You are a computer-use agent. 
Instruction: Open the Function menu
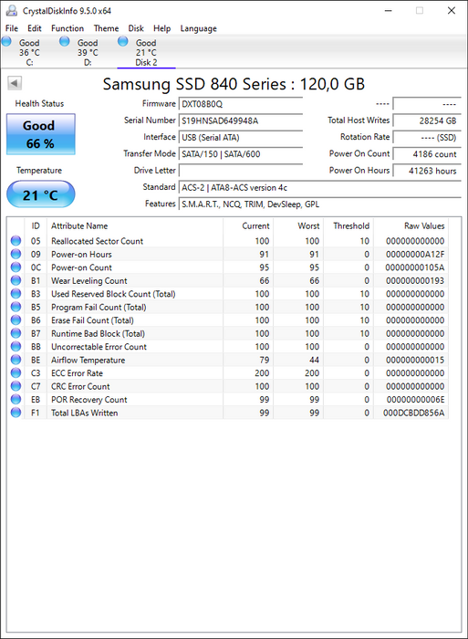(68, 28)
